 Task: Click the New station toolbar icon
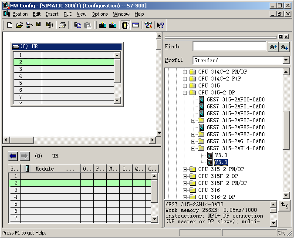(x=10, y=25)
